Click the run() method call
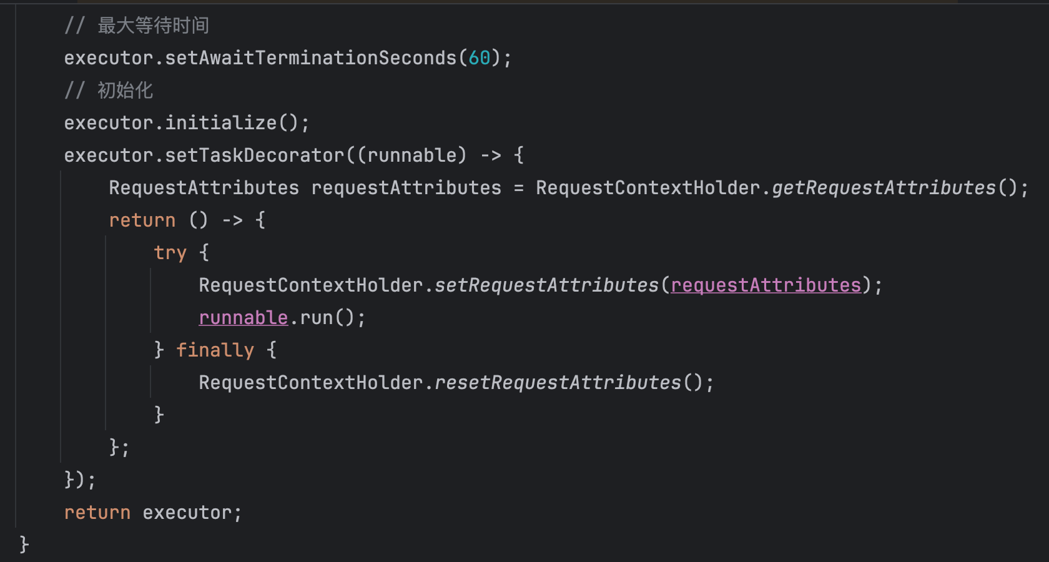The width and height of the screenshot is (1049, 562). point(317,318)
